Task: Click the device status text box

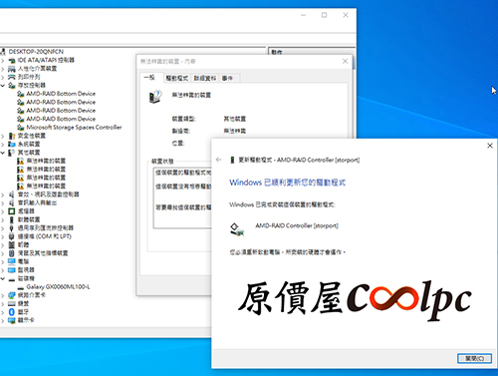Action: [x=182, y=197]
